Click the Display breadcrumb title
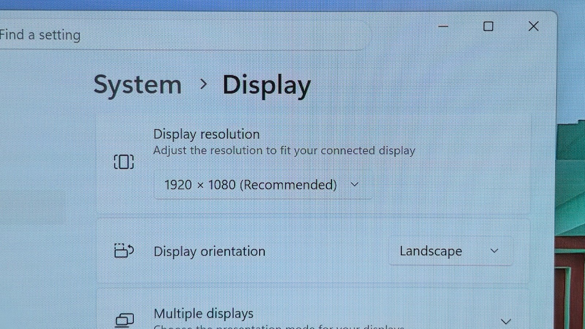585x329 pixels. 267,86
